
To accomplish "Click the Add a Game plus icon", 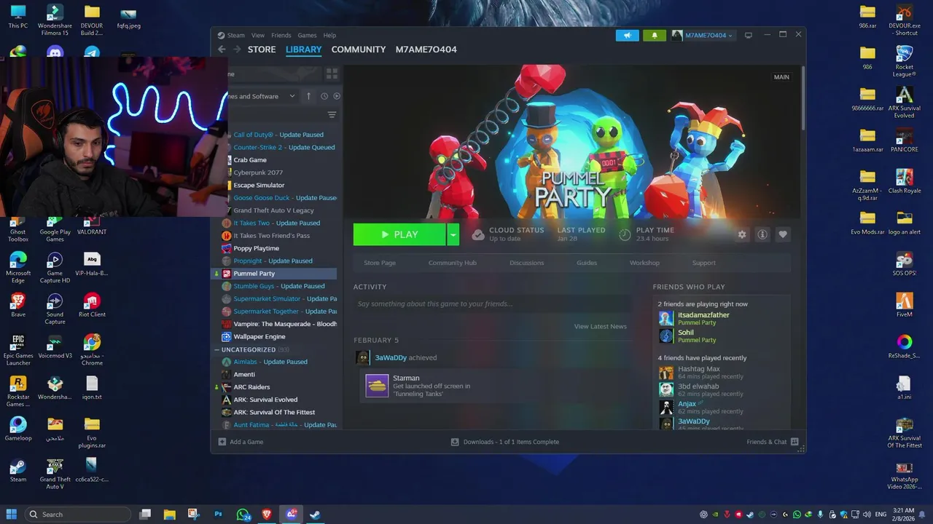I will (222, 442).
